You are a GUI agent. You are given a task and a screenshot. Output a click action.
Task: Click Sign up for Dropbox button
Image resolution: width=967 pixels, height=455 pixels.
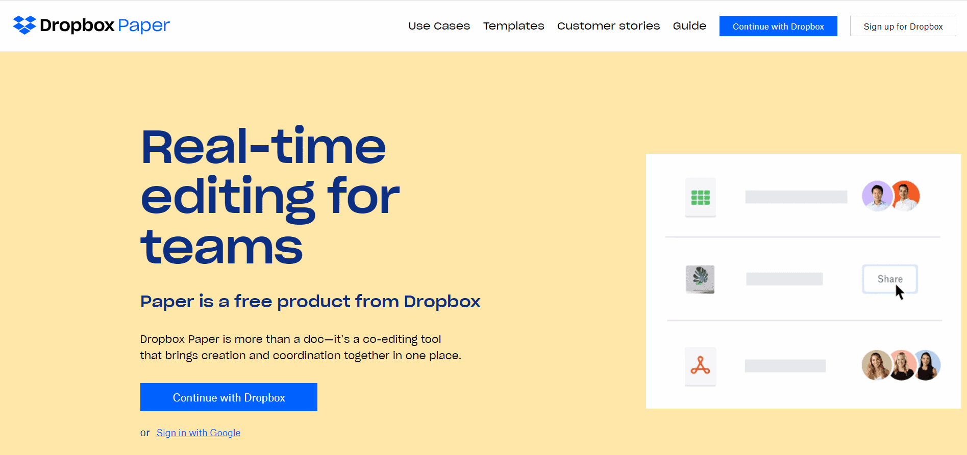click(x=903, y=26)
